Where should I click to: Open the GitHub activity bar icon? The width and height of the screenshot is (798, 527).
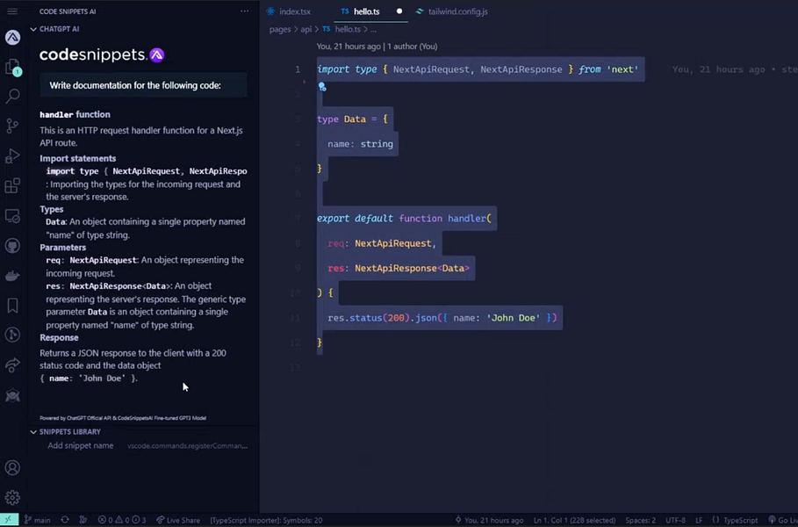12,246
